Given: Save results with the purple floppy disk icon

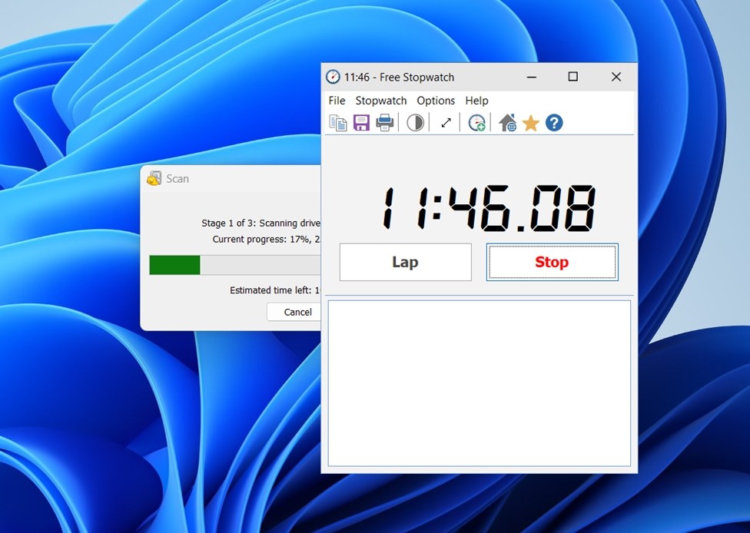Looking at the screenshot, I should (361, 123).
